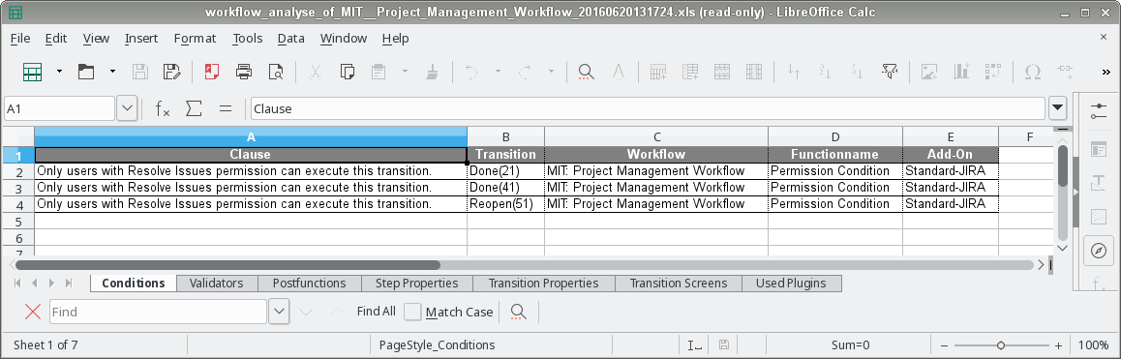Click the zoom slider handle
The width and height of the screenshot is (1121, 359).
(x=1001, y=345)
